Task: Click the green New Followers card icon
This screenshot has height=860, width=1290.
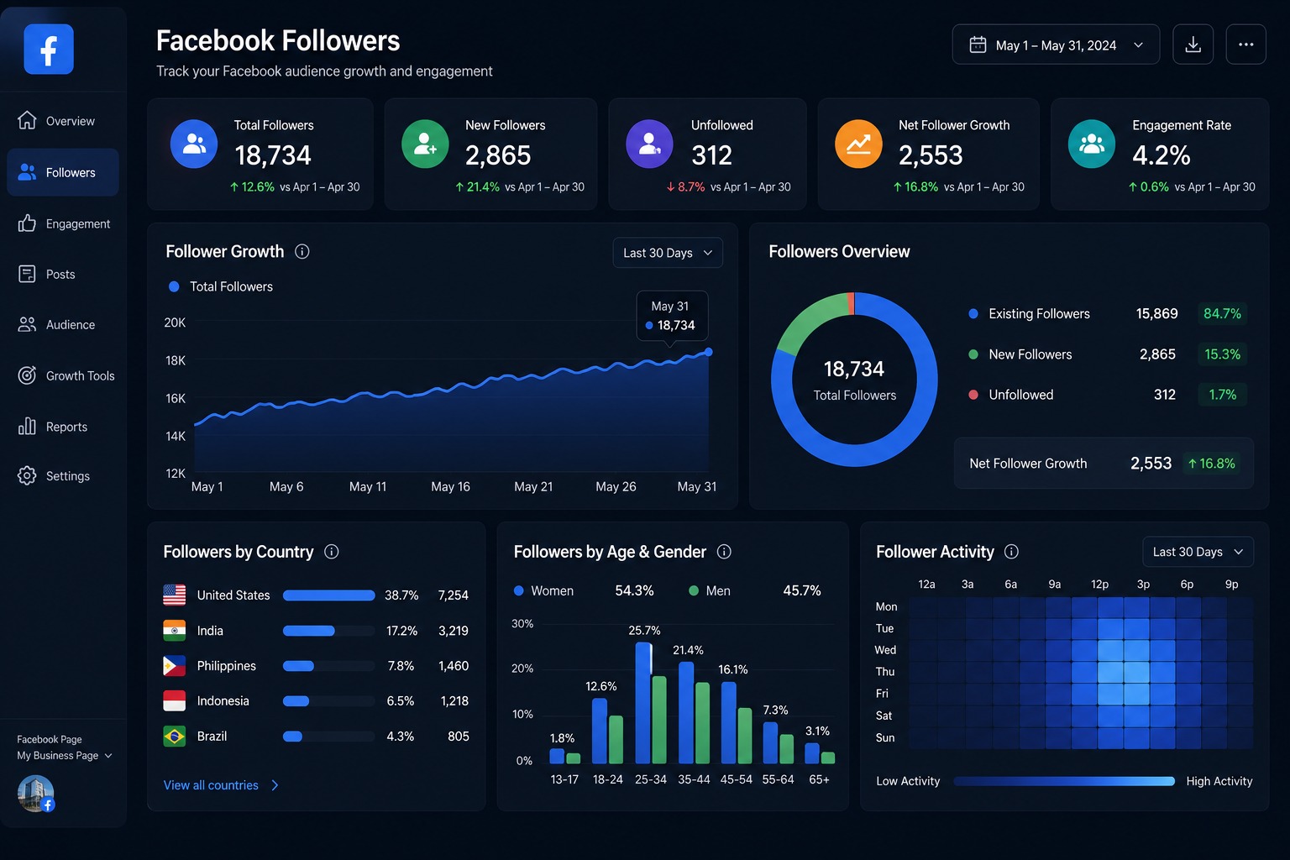Action: 425,144
